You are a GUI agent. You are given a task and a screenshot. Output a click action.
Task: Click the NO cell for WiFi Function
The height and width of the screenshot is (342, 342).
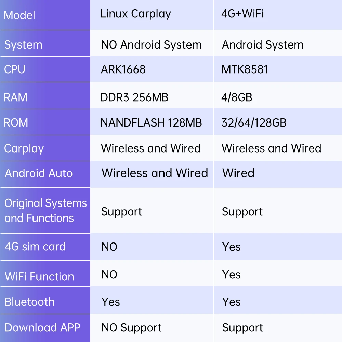coord(109,275)
